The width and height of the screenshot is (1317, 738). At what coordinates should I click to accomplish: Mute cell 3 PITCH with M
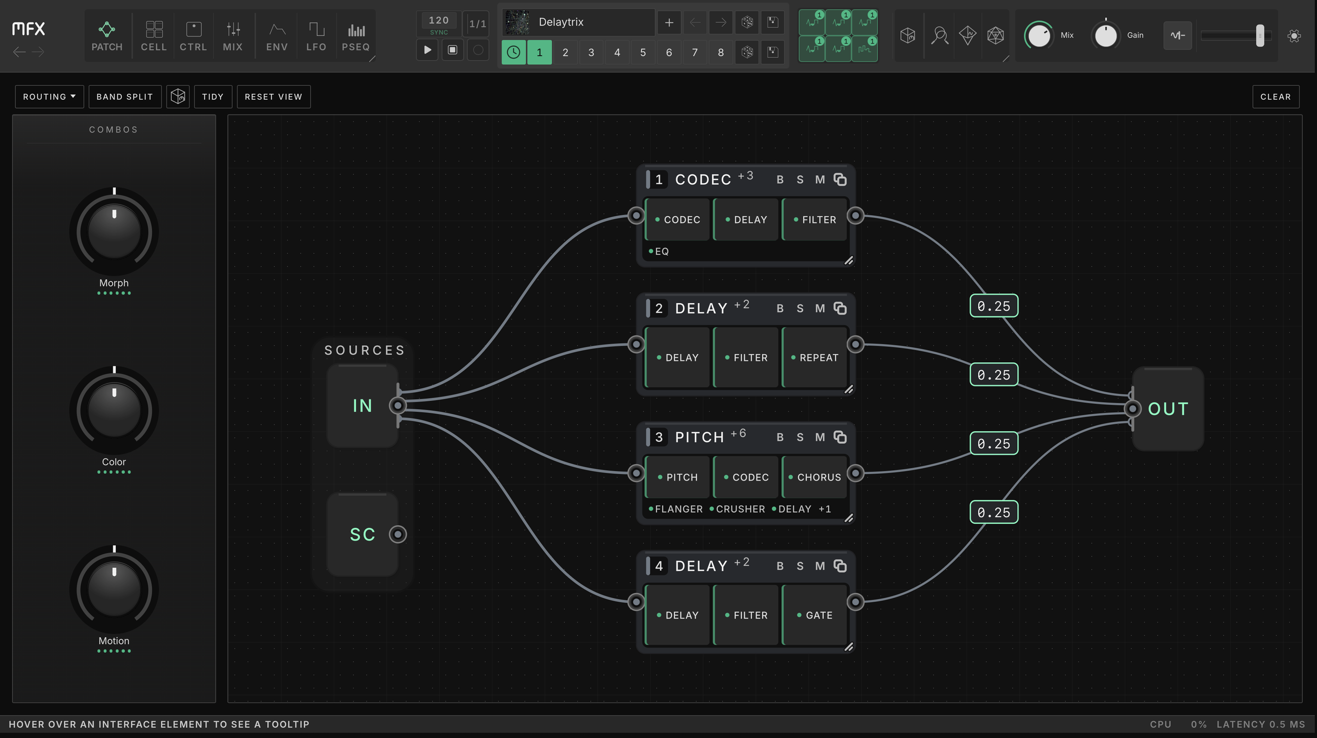820,437
